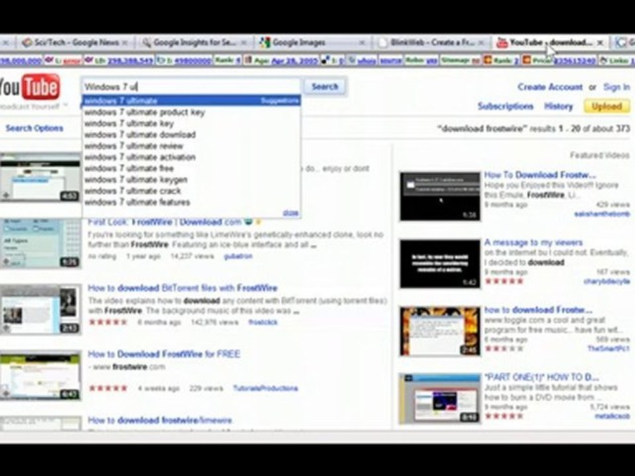635x476 pixels.
Task: Click the Google Images tab favicon
Action: click(265, 42)
